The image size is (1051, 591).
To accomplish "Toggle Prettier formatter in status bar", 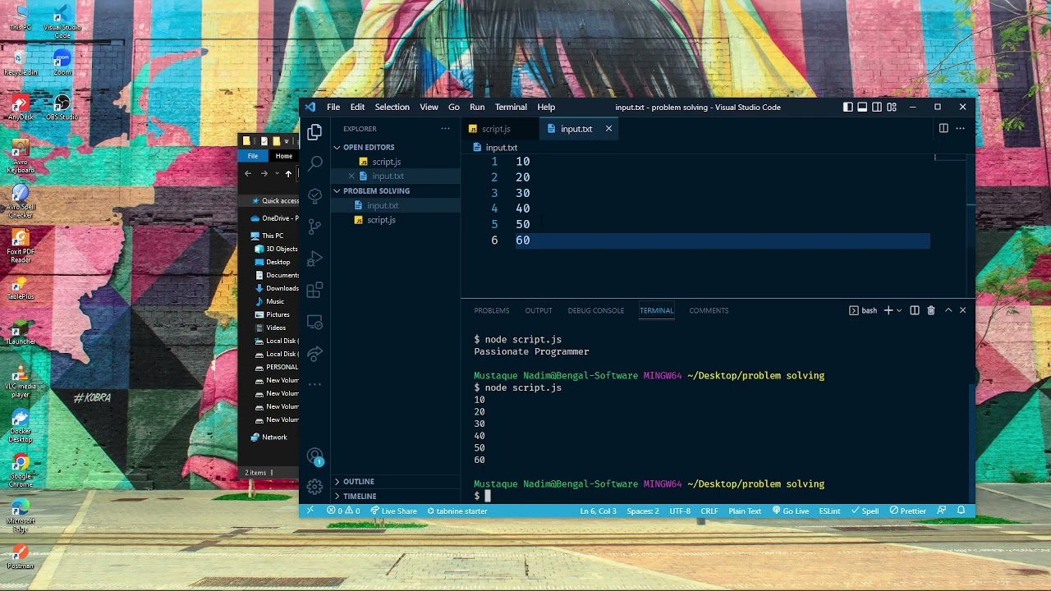I will pos(908,511).
